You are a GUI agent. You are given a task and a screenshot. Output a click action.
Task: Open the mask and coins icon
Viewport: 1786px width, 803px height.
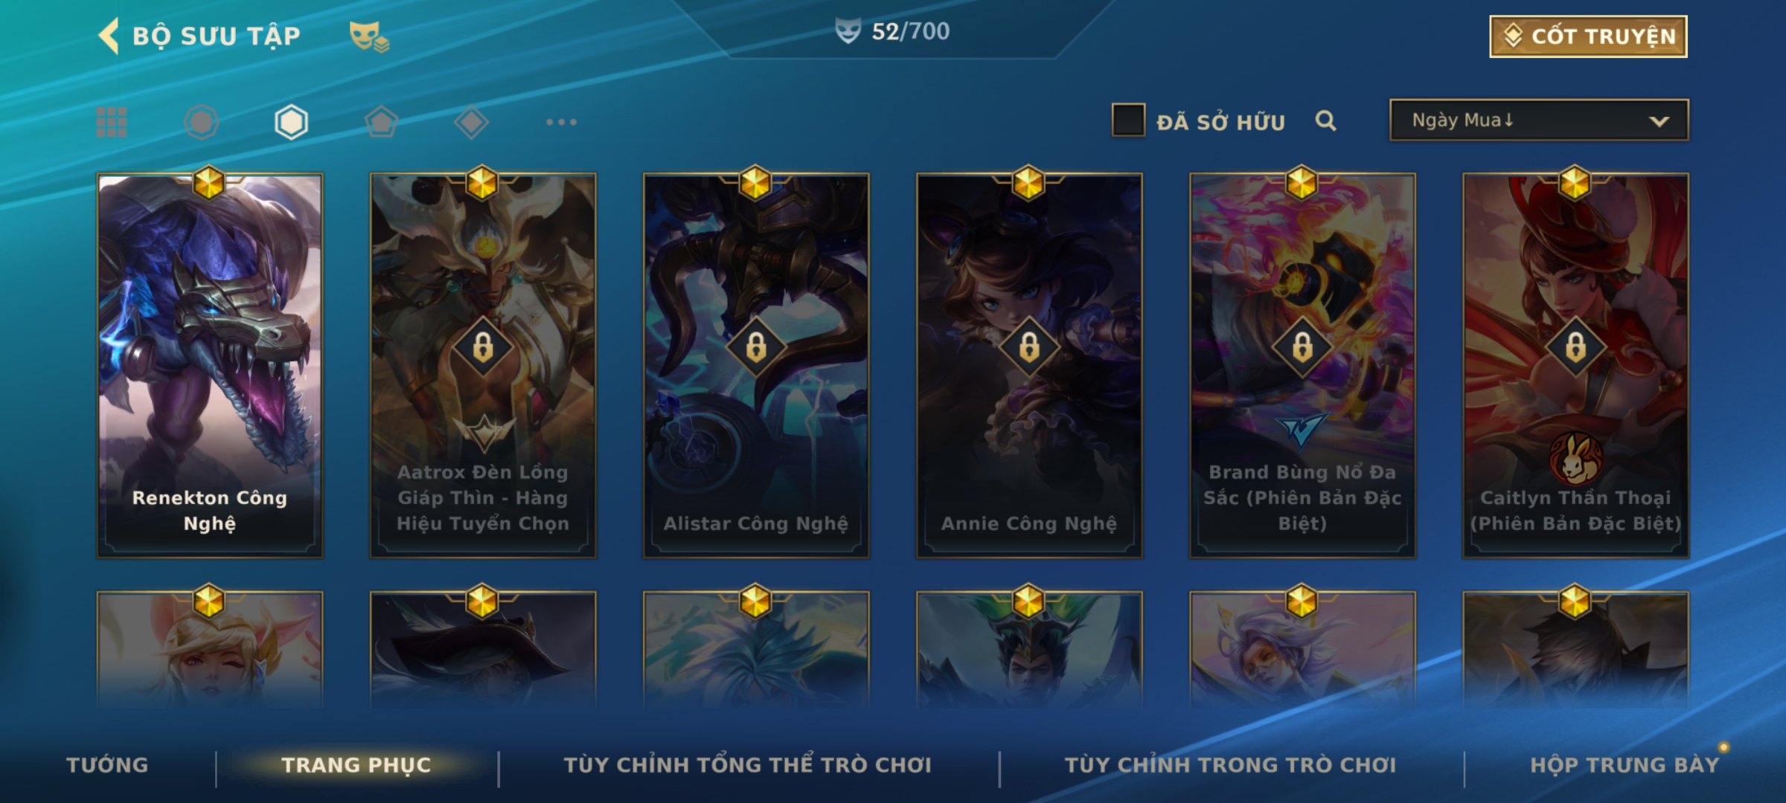369,36
